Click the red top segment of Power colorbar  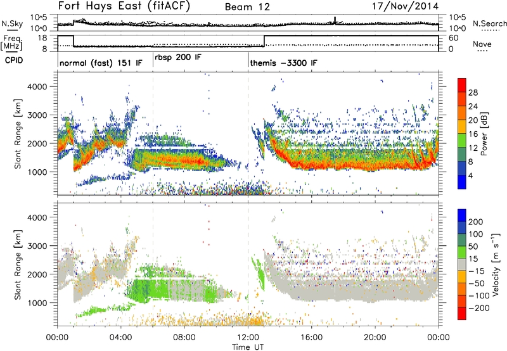click(x=462, y=86)
